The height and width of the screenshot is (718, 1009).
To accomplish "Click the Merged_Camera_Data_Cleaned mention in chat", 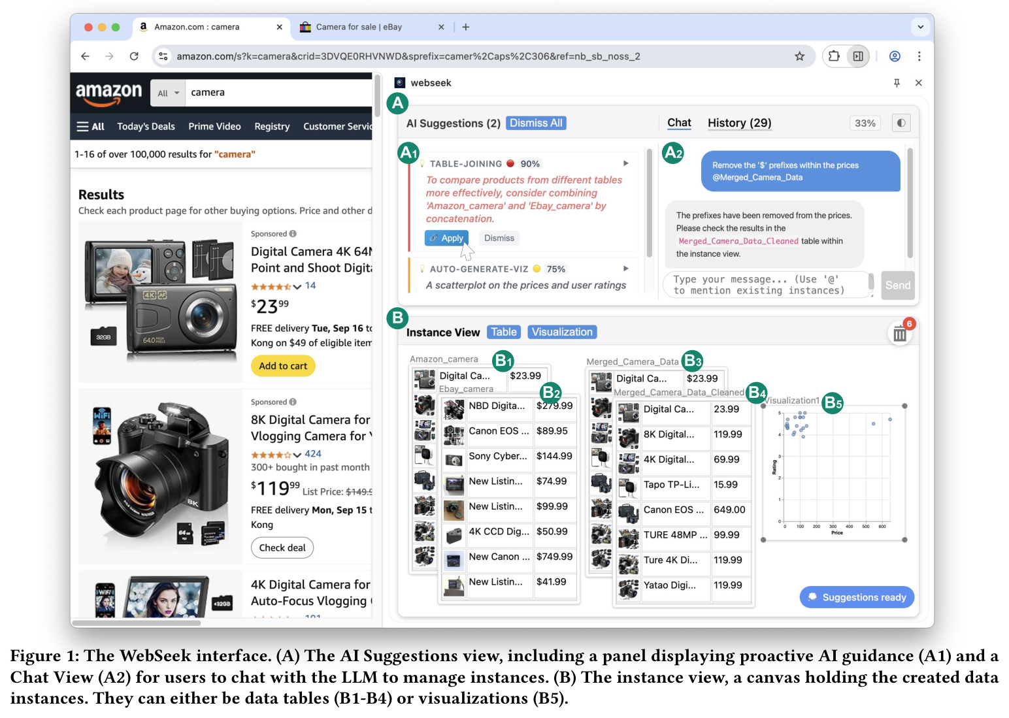I will tap(738, 241).
